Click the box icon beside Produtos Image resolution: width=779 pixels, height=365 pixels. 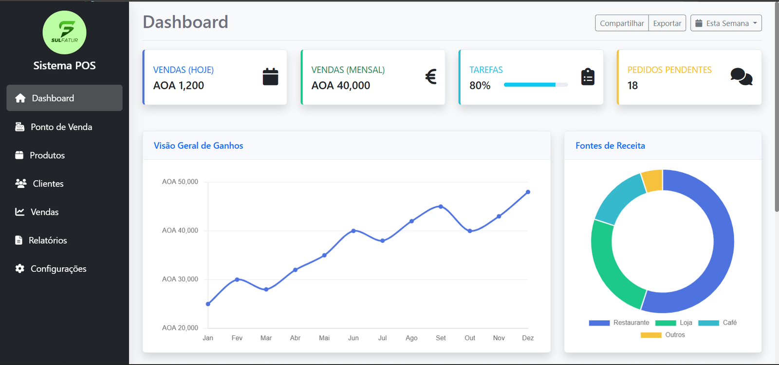pyautogui.click(x=19, y=155)
